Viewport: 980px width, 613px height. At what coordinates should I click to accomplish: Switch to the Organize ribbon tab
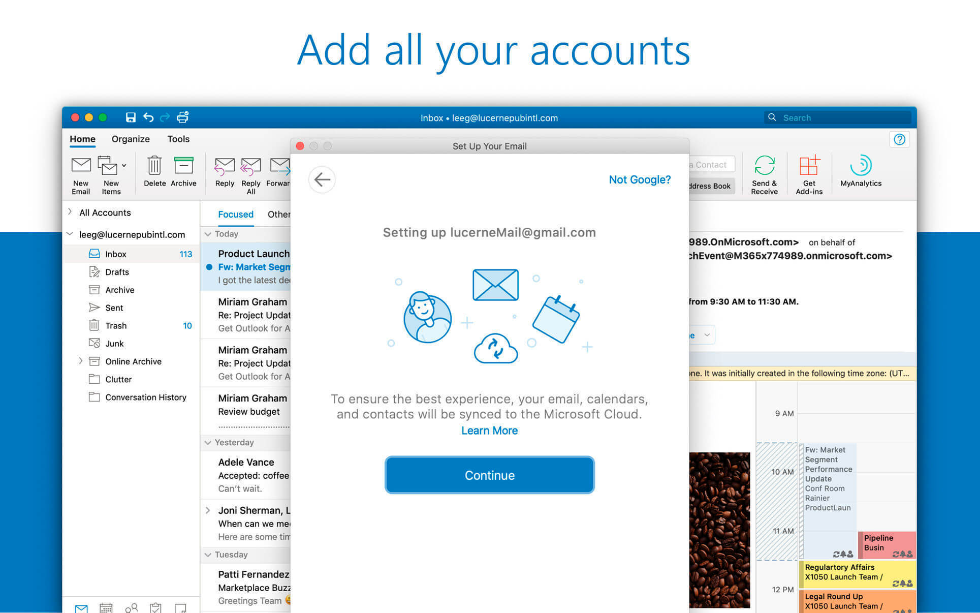131,139
